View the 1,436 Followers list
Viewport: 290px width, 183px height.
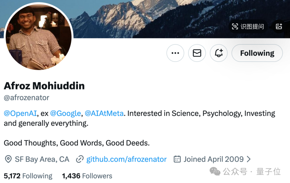87,176
